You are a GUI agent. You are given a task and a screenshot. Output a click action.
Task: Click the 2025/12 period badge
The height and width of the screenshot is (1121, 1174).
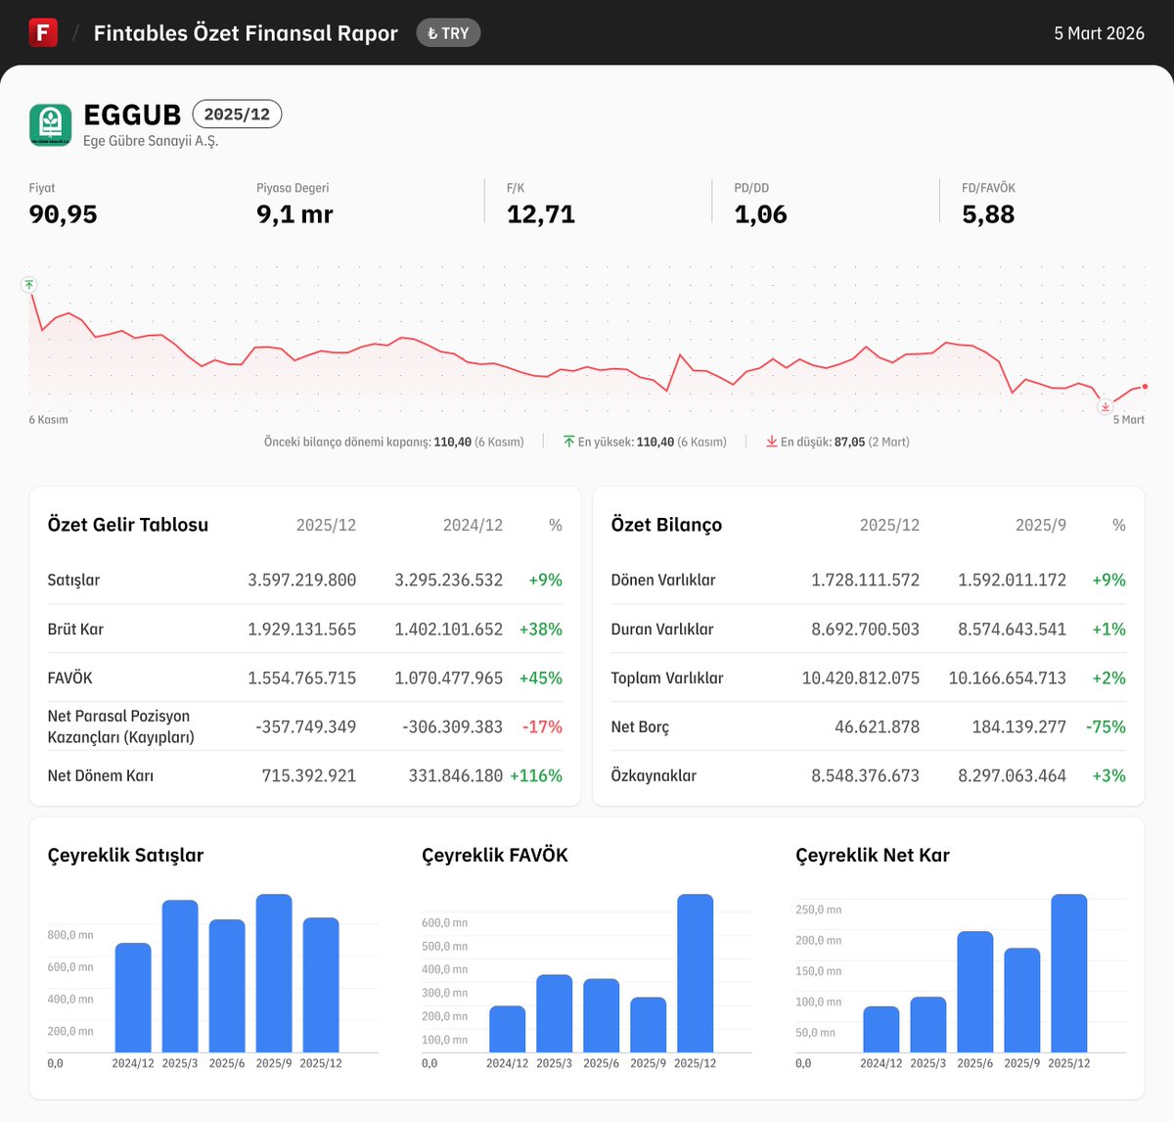(237, 115)
